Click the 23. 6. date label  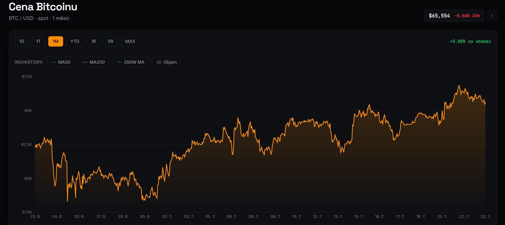coord(35,216)
